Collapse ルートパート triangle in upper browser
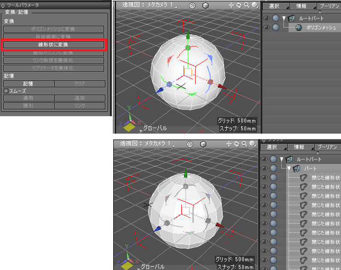This screenshot has width=341, height=270. tap(284, 18)
